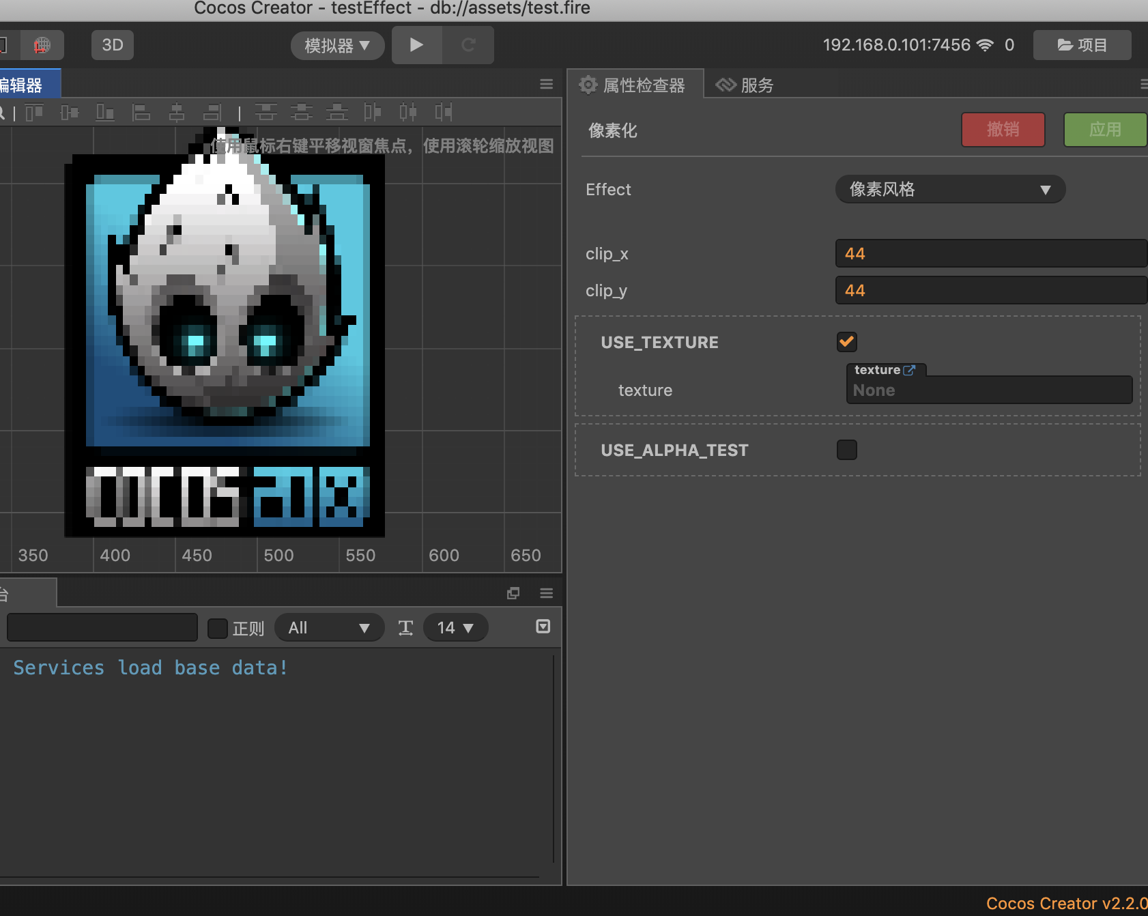Switch to 3D scene mode
The width and height of the screenshot is (1148, 916).
[x=113, y=45]
